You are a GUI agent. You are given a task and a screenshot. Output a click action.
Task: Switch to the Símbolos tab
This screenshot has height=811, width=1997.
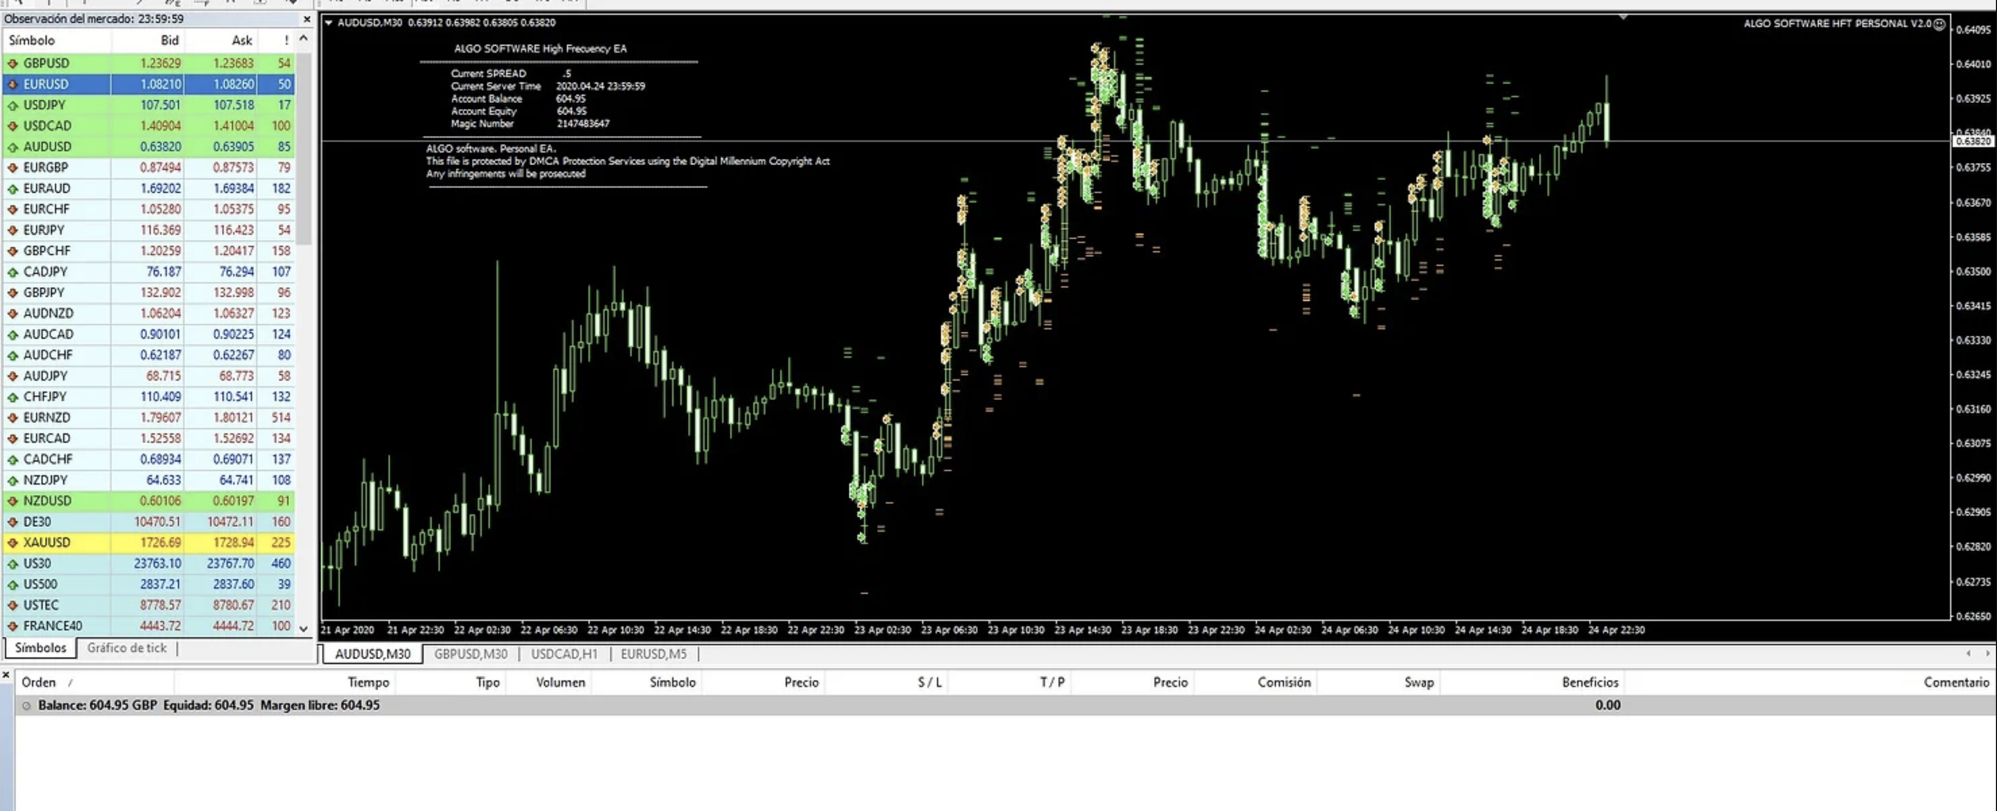[41, 648]
